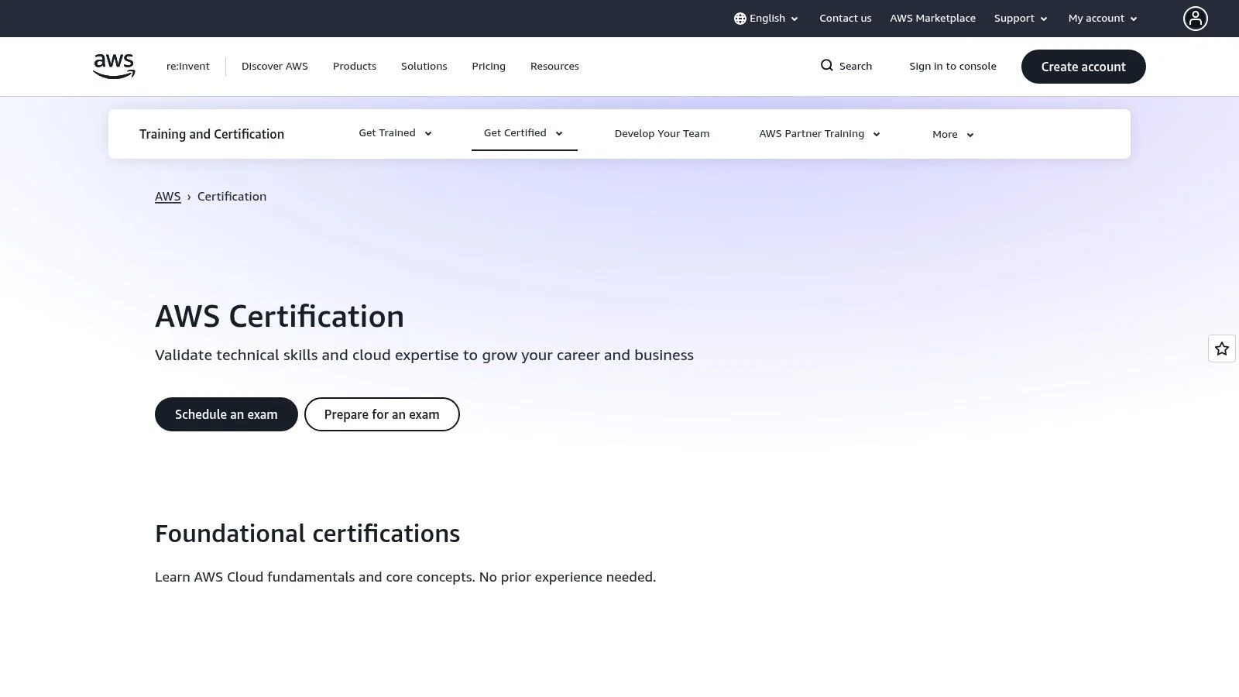This screenshot has width=1239, height=697.
Task: Click the Certification breadcrumb text
Action: tap(232, 197)
